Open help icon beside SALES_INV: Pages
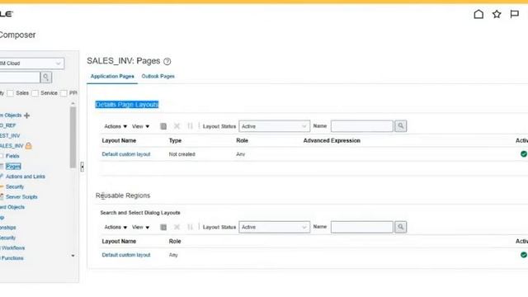 pyautogui.click(x=167, y=61)
